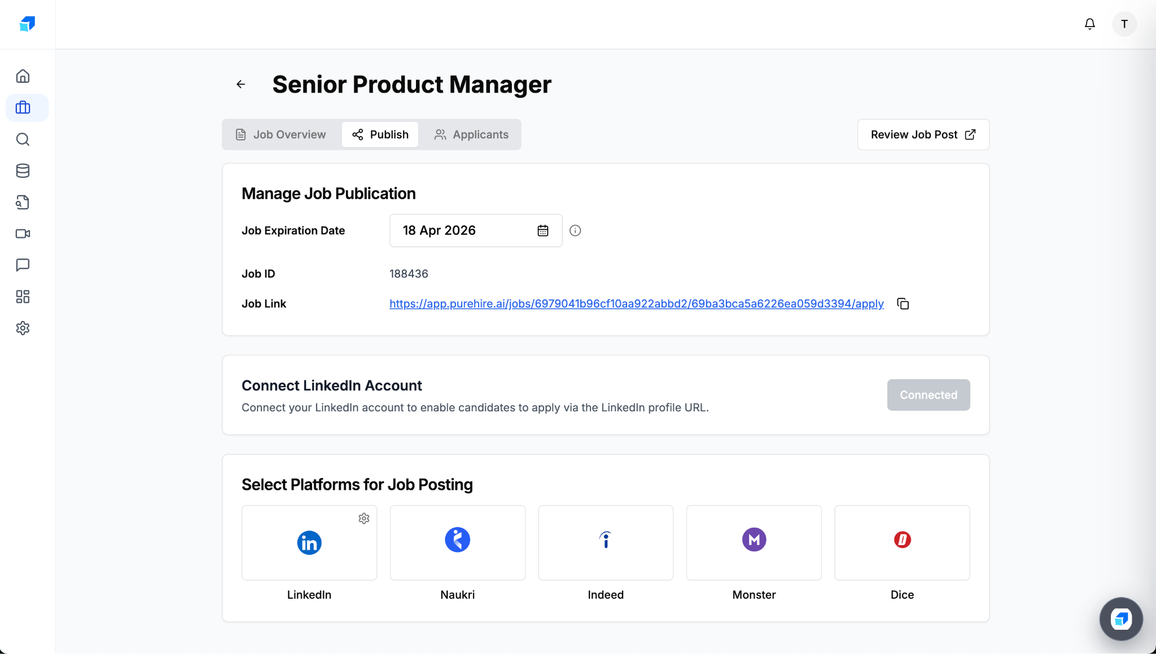Open the purehire.ai job application link
This screenshot has width=1156, height=654.
pos(636,304)
